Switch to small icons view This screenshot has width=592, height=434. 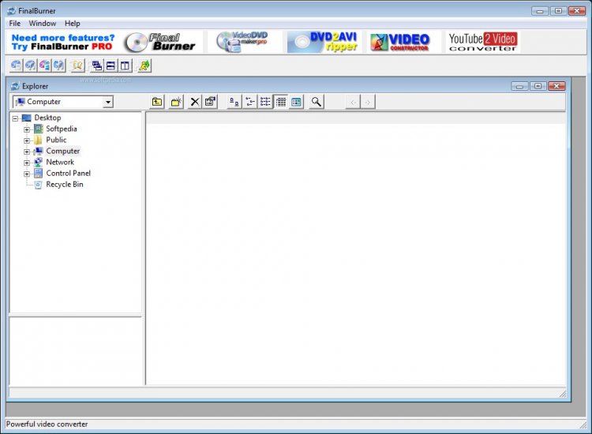point(250,102)
